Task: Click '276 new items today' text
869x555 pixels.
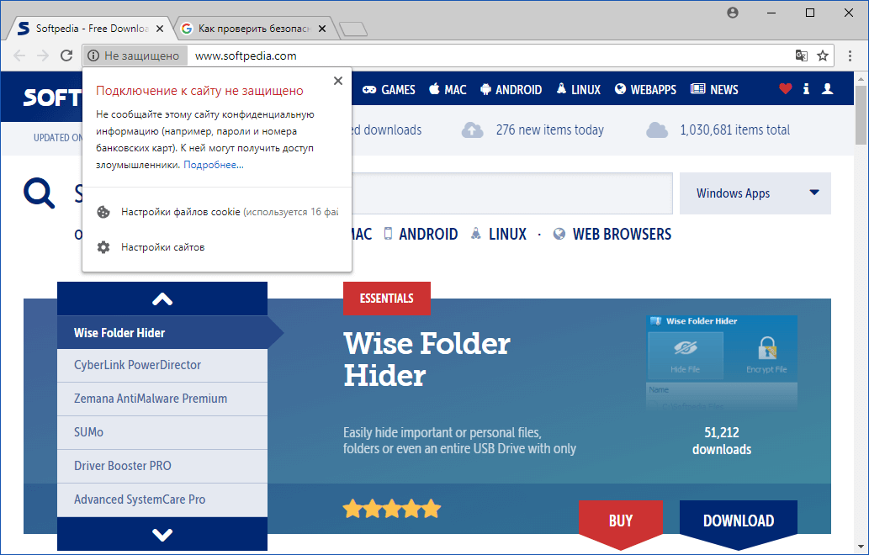Action: click(x=550, y=129)
